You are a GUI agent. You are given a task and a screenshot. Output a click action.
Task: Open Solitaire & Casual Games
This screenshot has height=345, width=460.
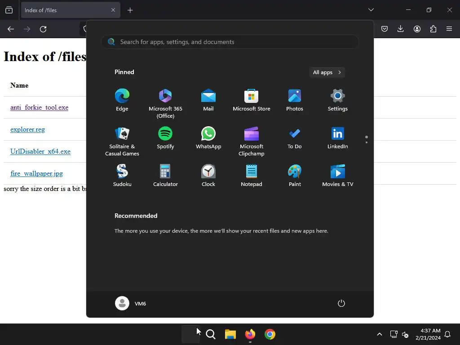122,141
